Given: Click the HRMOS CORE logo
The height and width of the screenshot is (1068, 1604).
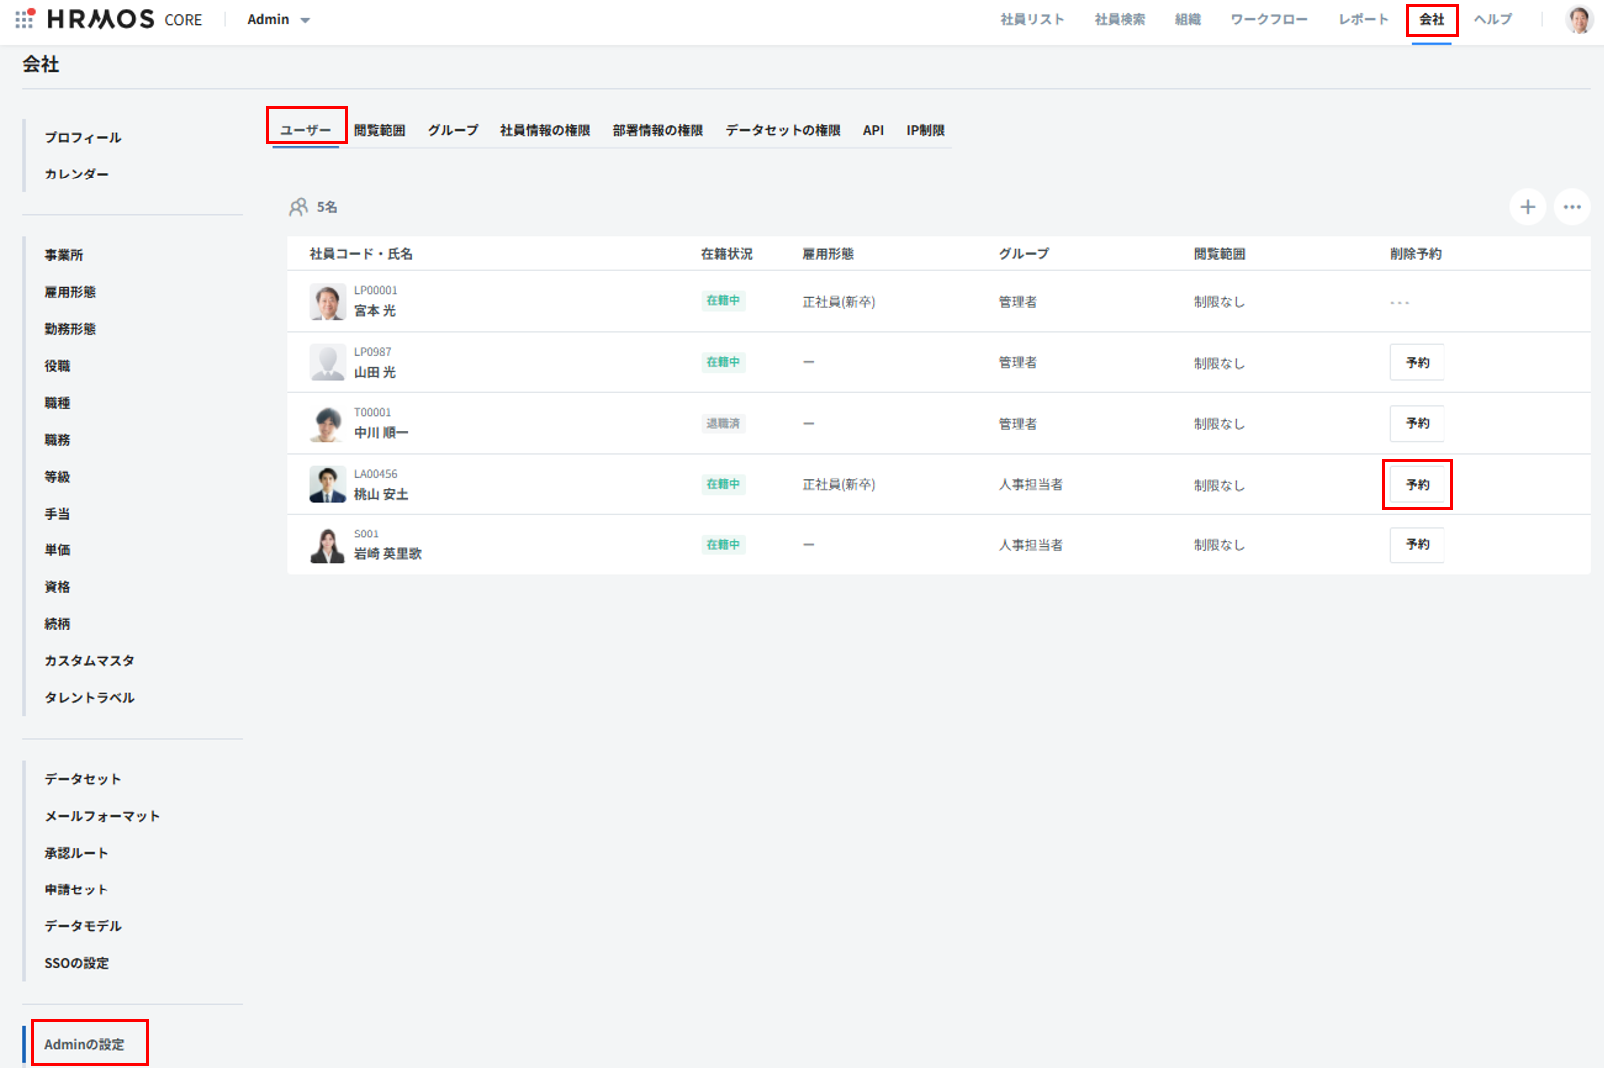Looking at the screenshot, I should 125,19.
